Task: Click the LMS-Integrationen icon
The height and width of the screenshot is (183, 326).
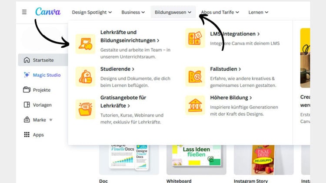Action: (195, 39)
